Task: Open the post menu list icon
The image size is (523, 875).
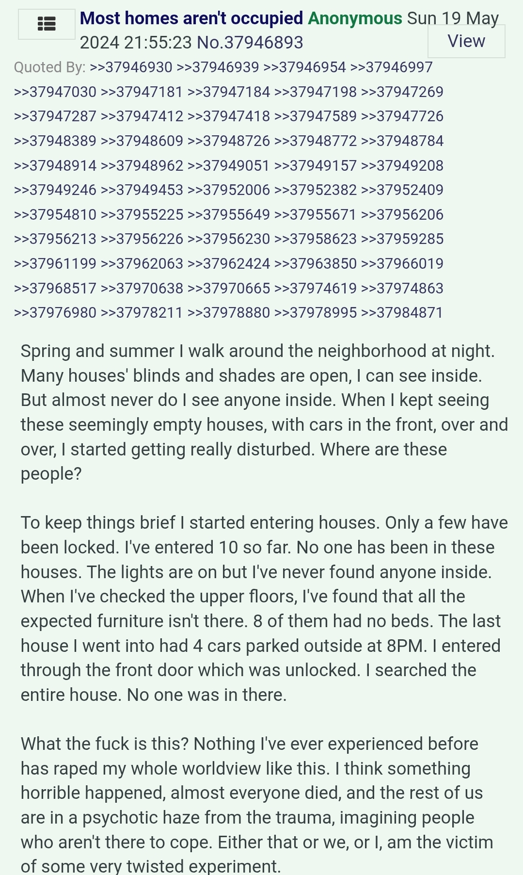Action: (47, 24)
